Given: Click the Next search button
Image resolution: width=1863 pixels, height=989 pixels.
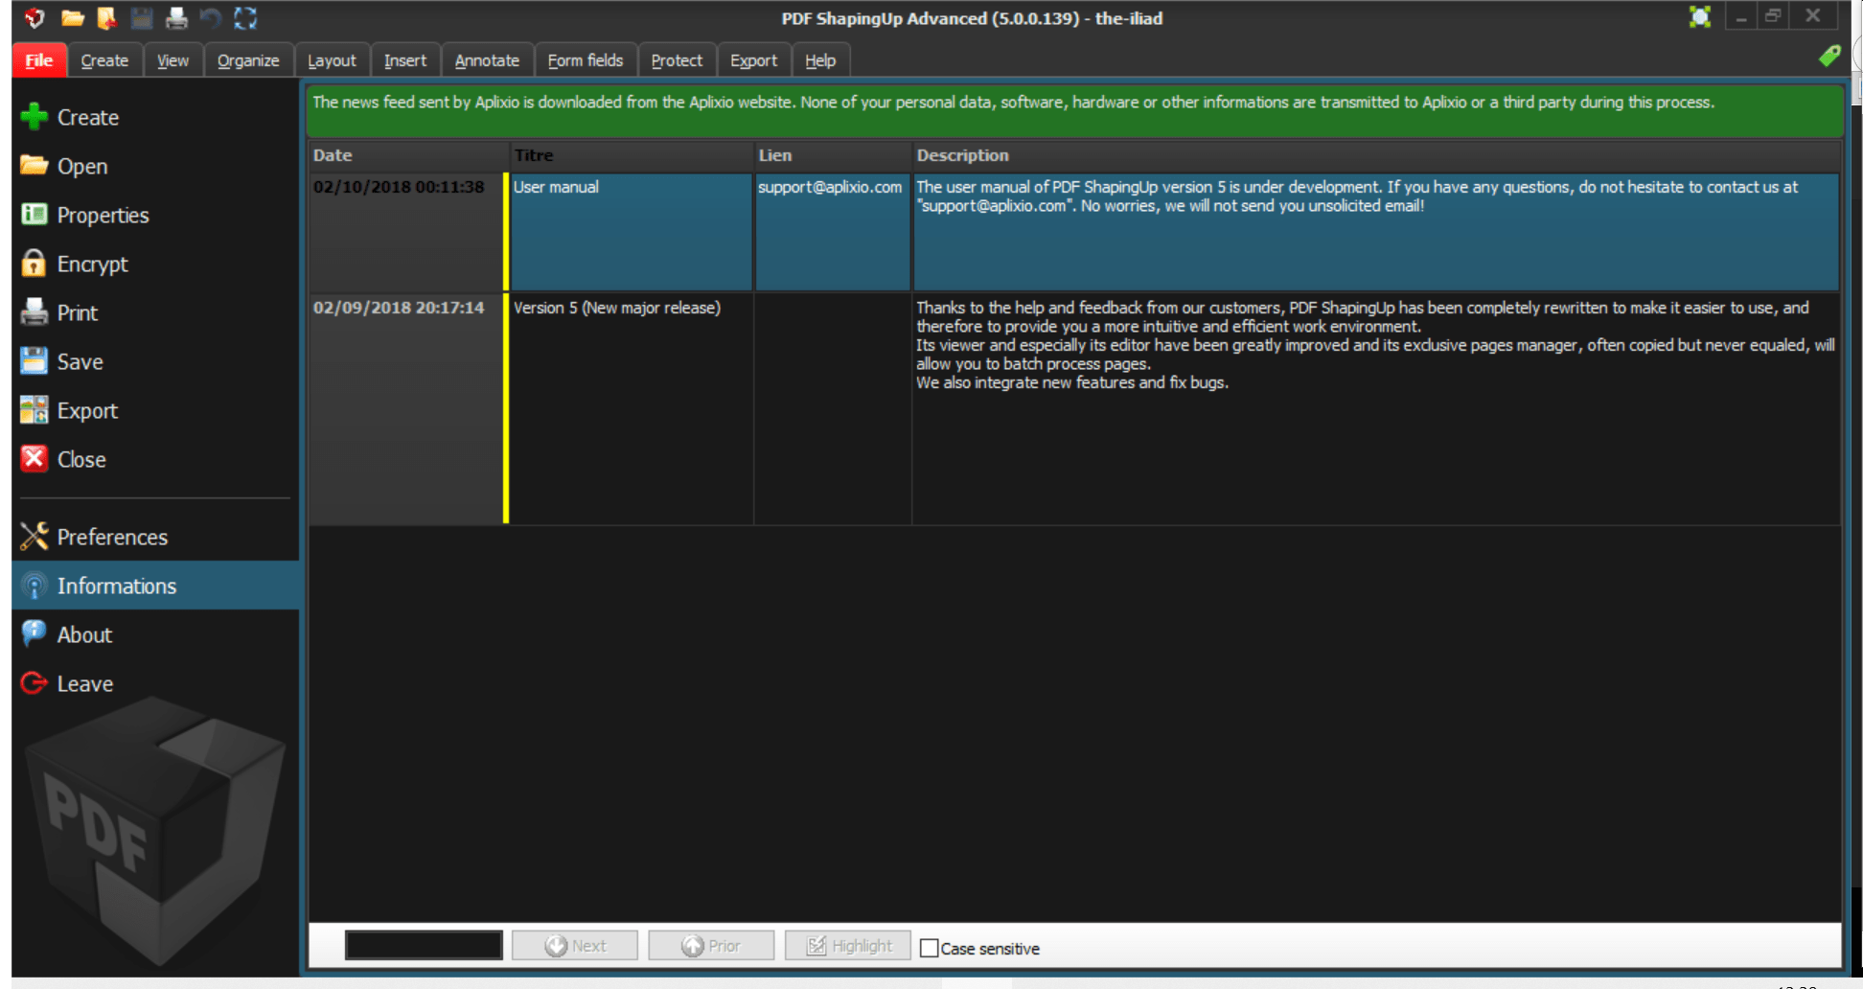Looking at the screenshot, I should coord(575,946).
